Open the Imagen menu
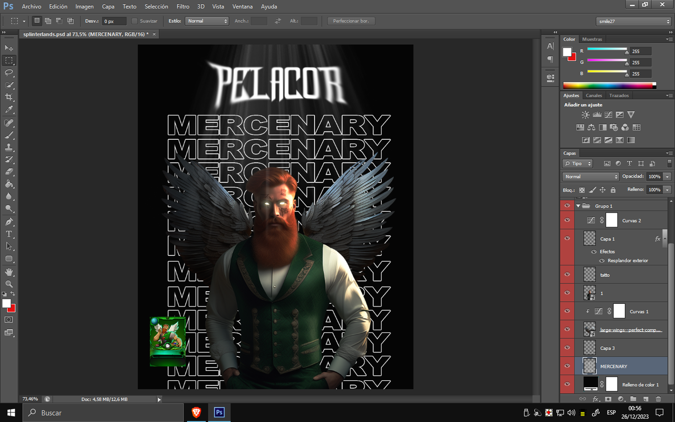 tap(84, 6)
